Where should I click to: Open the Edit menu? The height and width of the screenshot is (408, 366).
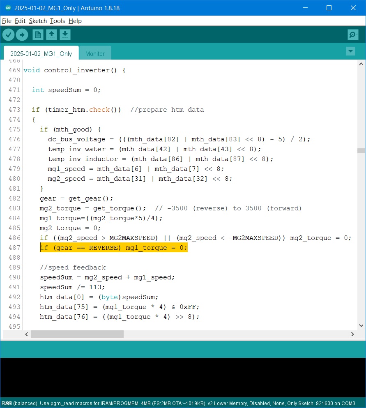20,21
